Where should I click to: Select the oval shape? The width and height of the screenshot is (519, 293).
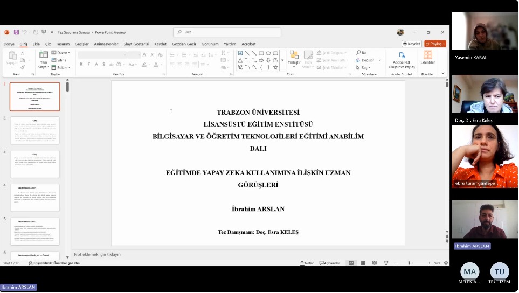268,53
